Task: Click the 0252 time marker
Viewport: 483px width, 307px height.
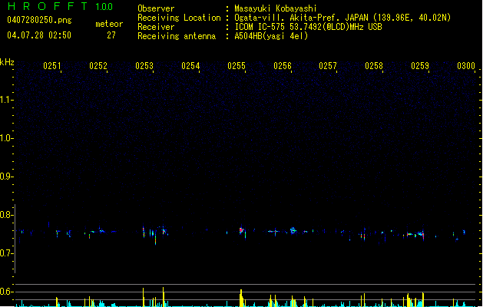Action: coord(98,66)
